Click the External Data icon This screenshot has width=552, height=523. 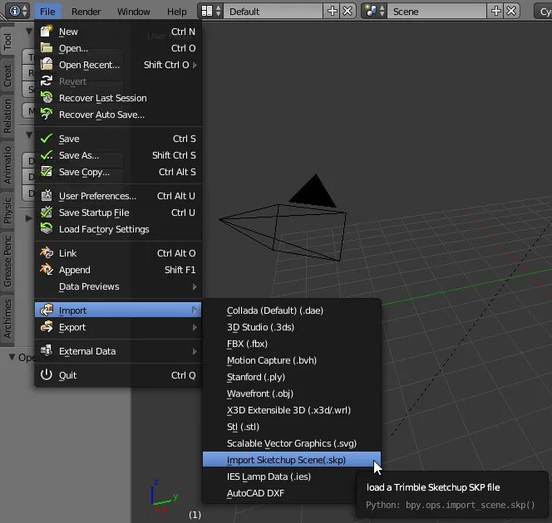[x=46, y=351]
